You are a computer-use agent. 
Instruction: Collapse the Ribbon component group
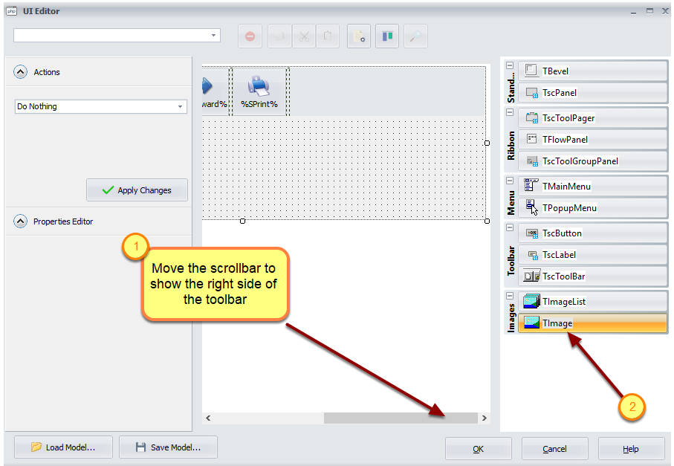tap(510, 112)
